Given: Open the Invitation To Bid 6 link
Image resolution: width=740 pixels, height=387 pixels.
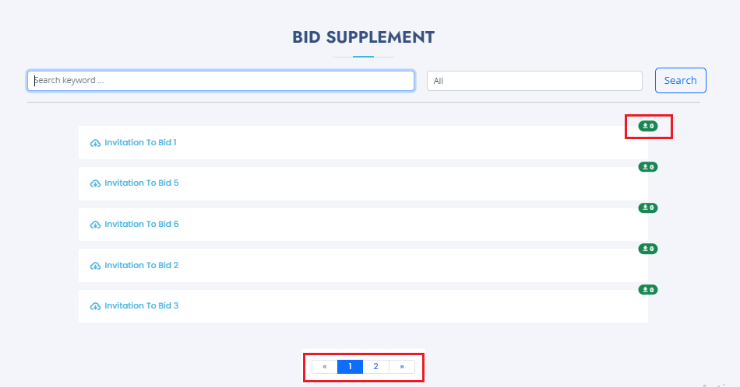Looking at the screenshot, I should 142,224.
